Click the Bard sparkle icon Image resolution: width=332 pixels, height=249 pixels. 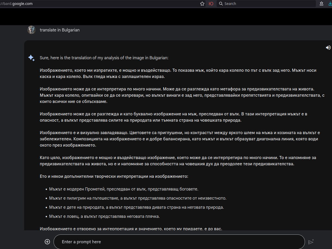31,58
